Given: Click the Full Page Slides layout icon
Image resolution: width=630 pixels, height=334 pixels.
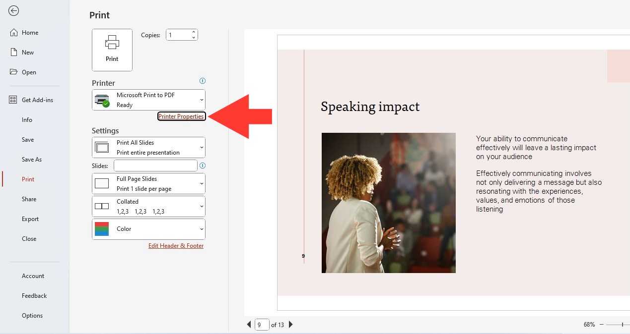Looking at the screenshot, I should (x=102, y=183).
